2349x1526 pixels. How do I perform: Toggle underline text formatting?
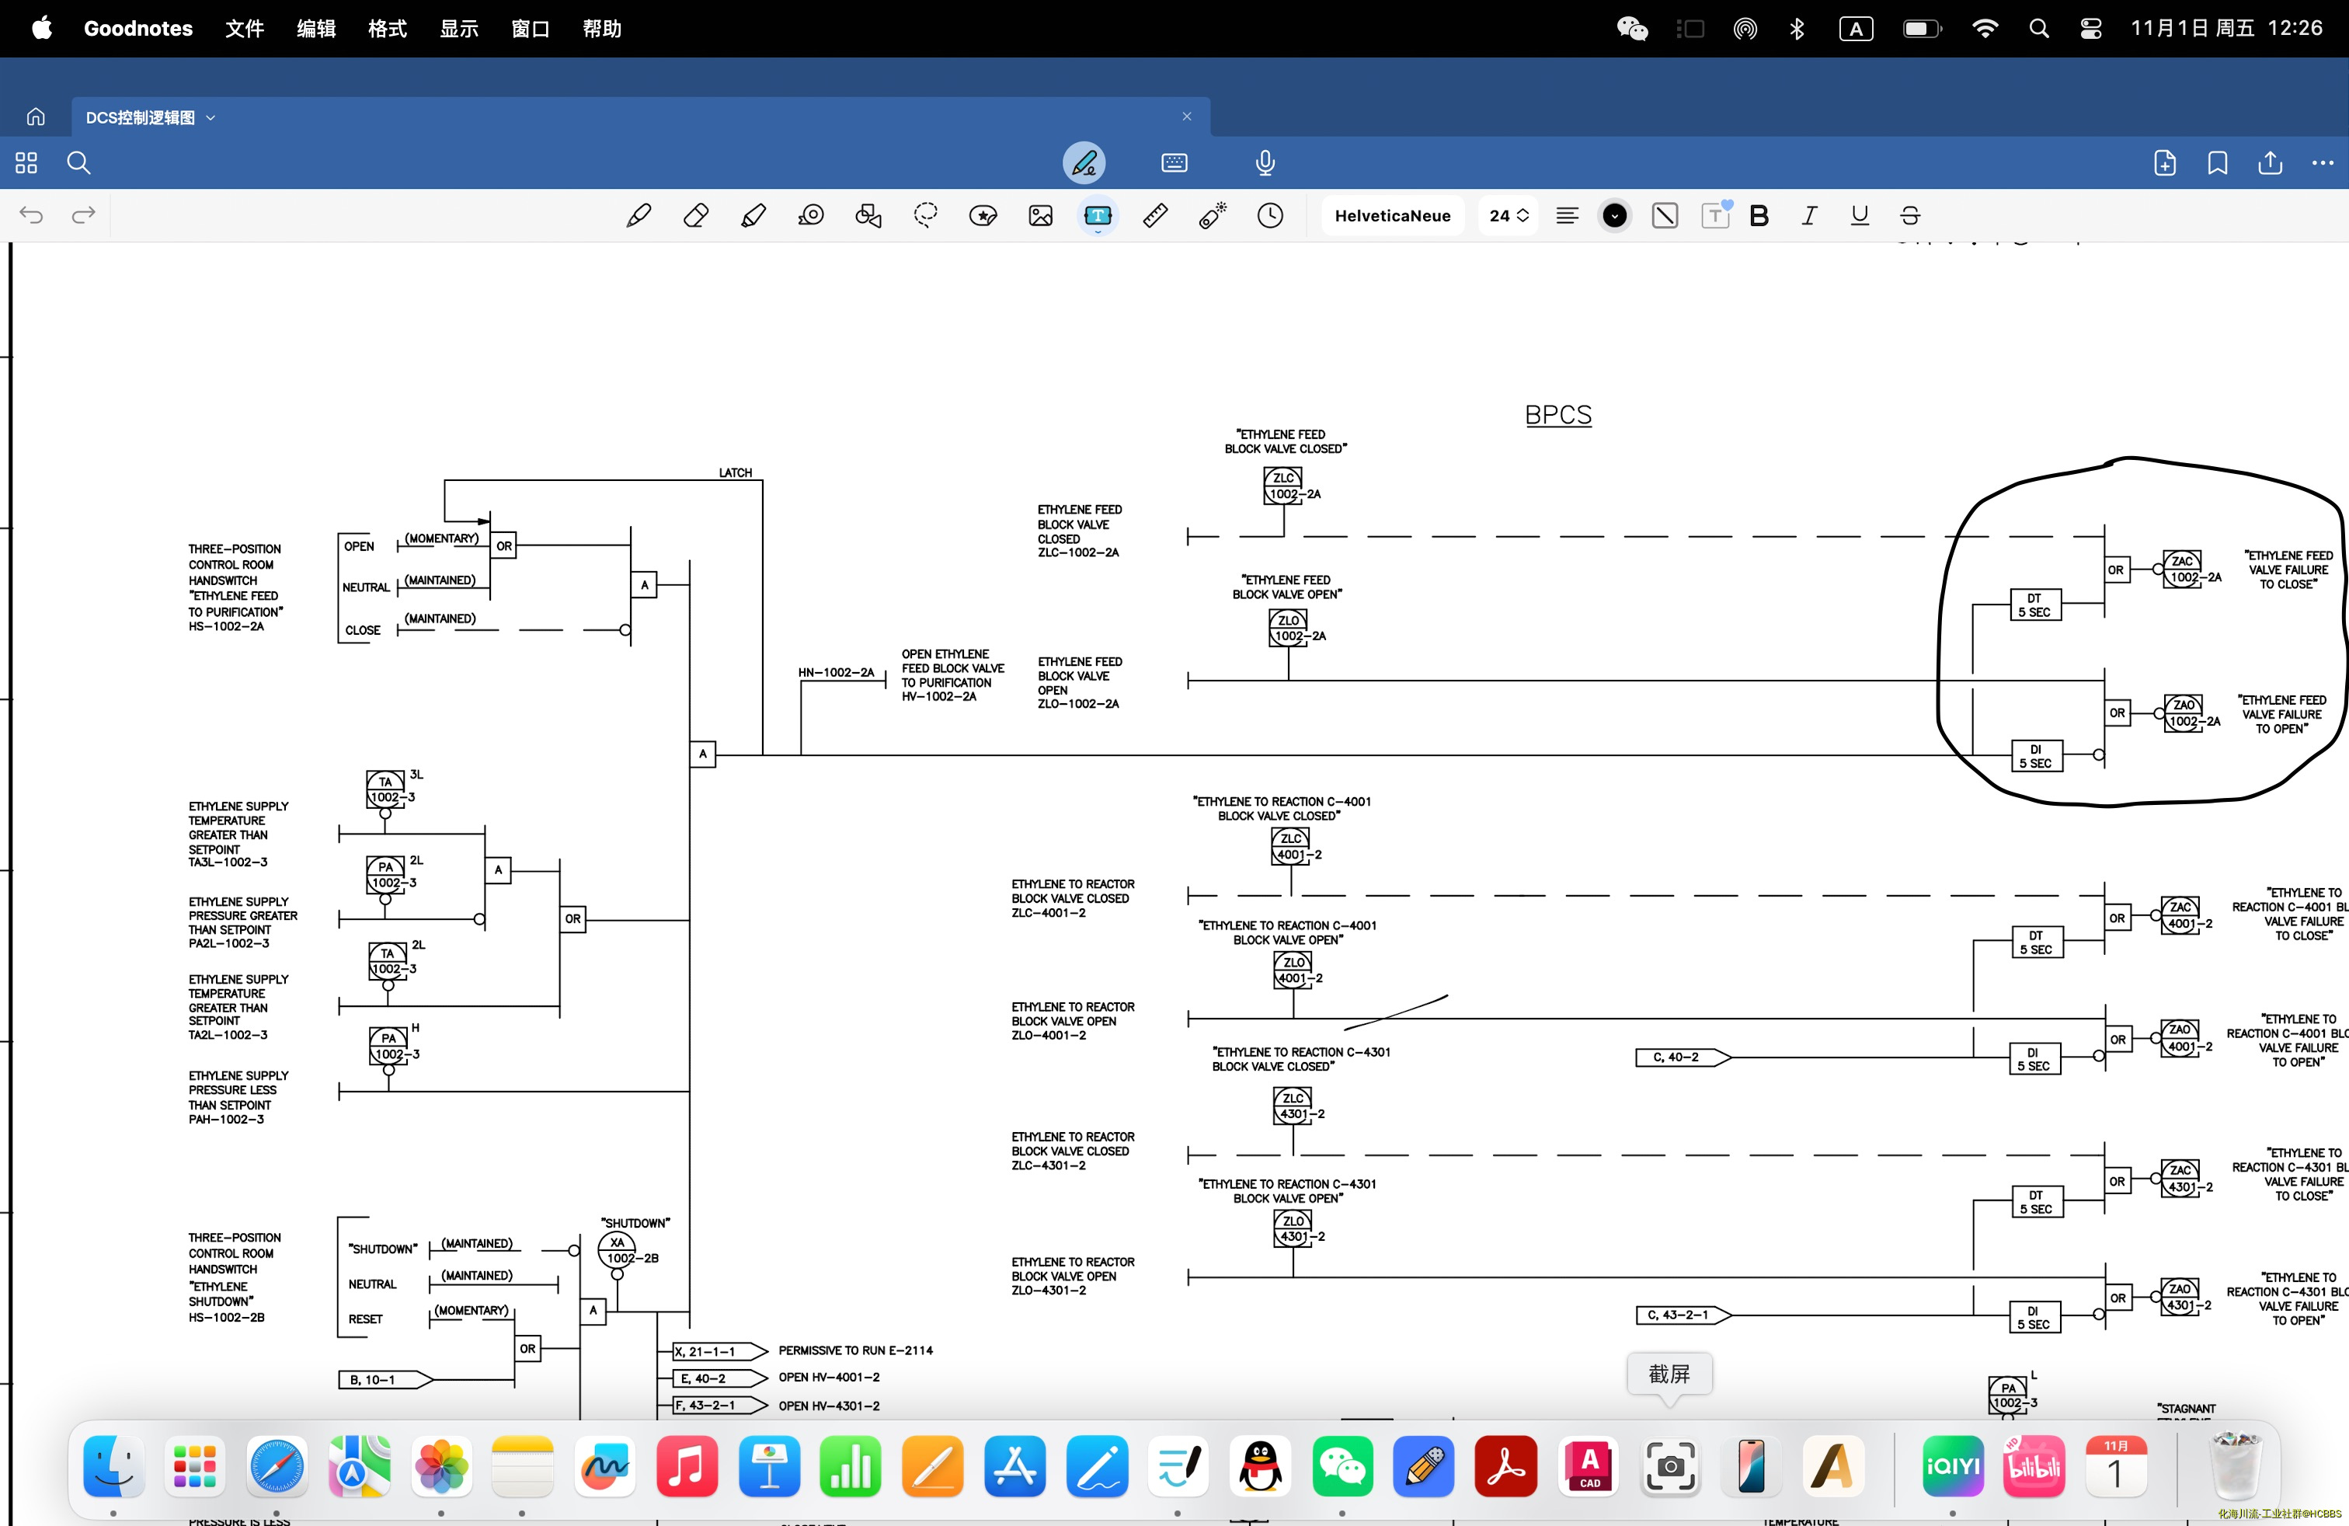1860,215
